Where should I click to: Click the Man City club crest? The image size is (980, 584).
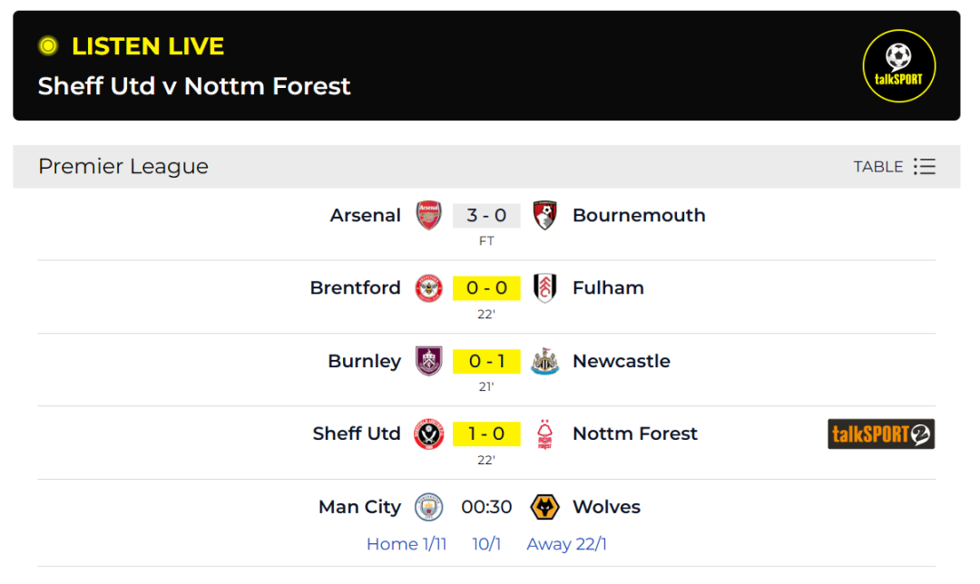(429, 507)
